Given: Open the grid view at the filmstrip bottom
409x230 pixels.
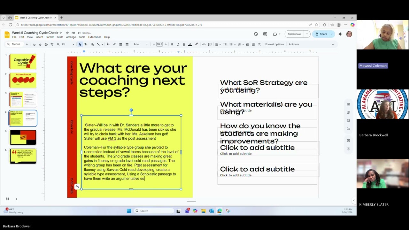Looking at the screenshot, I should [x=7, y=199].
